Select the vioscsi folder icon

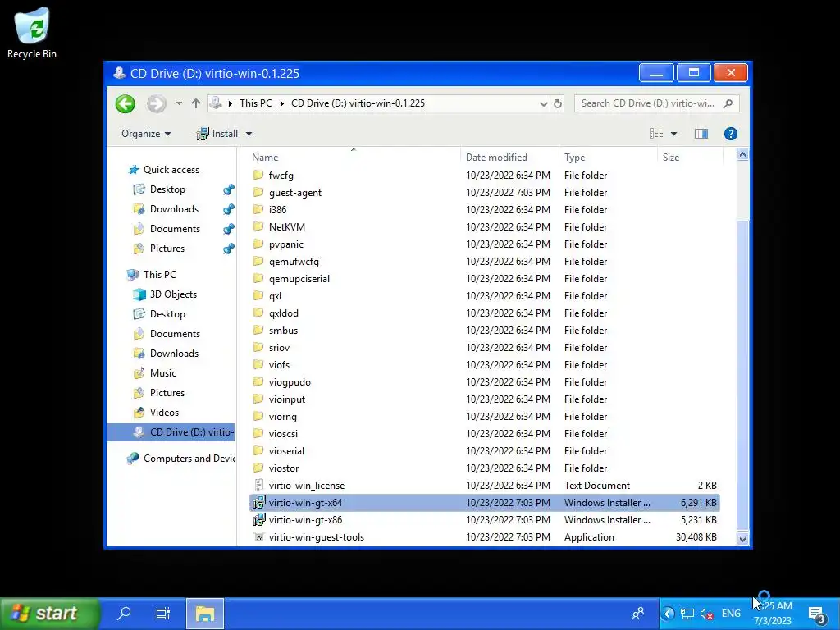pyautogui.click(x=258, y=433)
